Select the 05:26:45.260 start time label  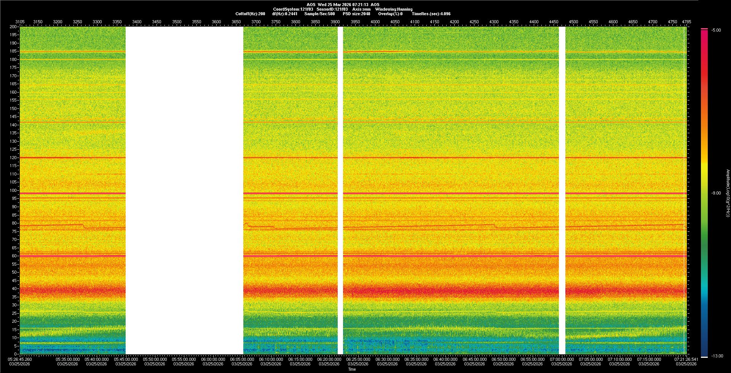pos(20,359)
